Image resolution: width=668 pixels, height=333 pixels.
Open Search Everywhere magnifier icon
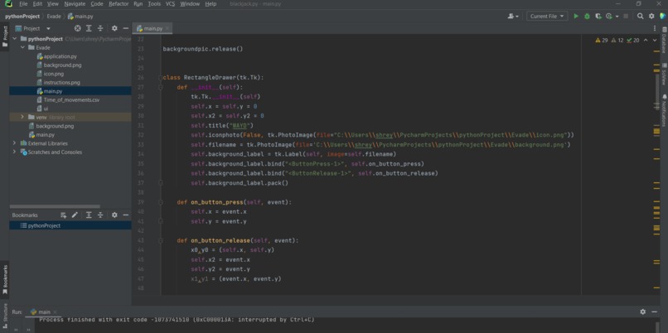641,17
